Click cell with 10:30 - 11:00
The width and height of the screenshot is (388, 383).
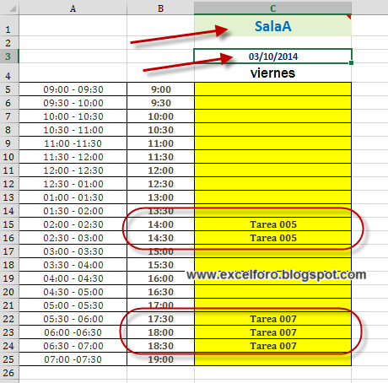(73, 130)
